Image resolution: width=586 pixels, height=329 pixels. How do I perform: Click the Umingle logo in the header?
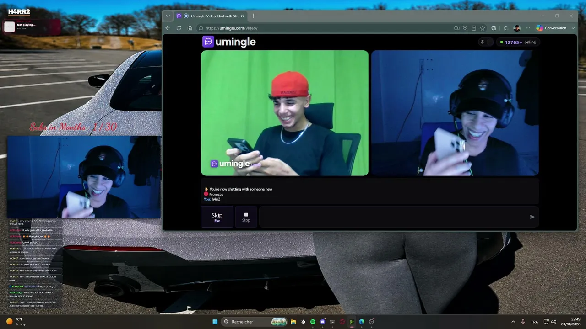click(229, 42)
